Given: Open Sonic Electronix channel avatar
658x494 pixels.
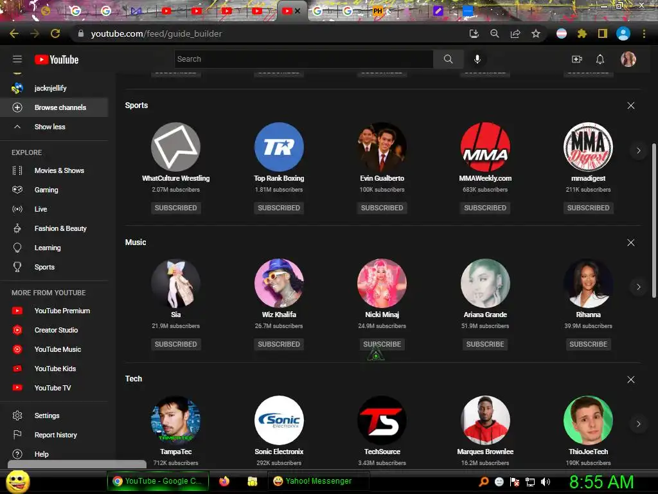Looking at the screenshot, I should tap(279, 420).
